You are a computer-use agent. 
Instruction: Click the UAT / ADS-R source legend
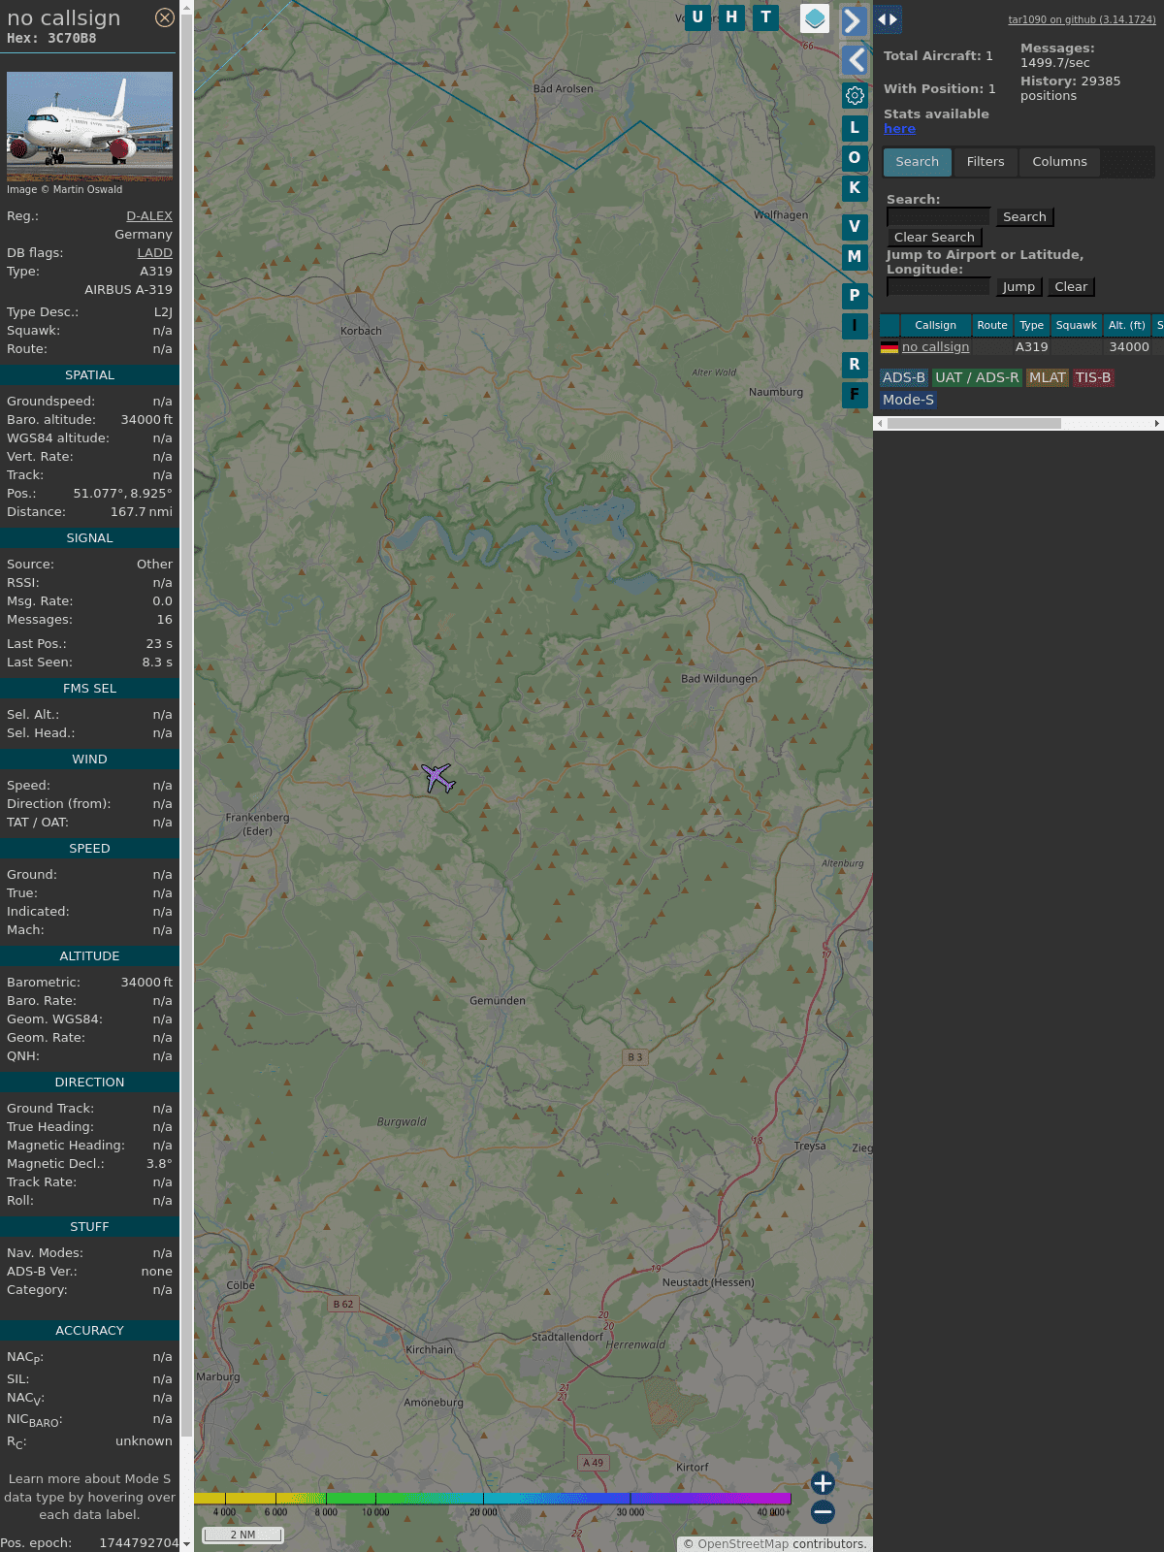point(977,378)
